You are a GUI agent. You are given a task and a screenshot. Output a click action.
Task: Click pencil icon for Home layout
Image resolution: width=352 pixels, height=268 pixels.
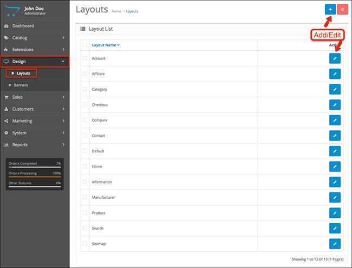[x=335, y=166]
